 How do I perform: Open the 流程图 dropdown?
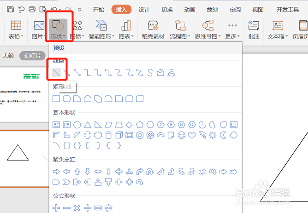point(180,29)
